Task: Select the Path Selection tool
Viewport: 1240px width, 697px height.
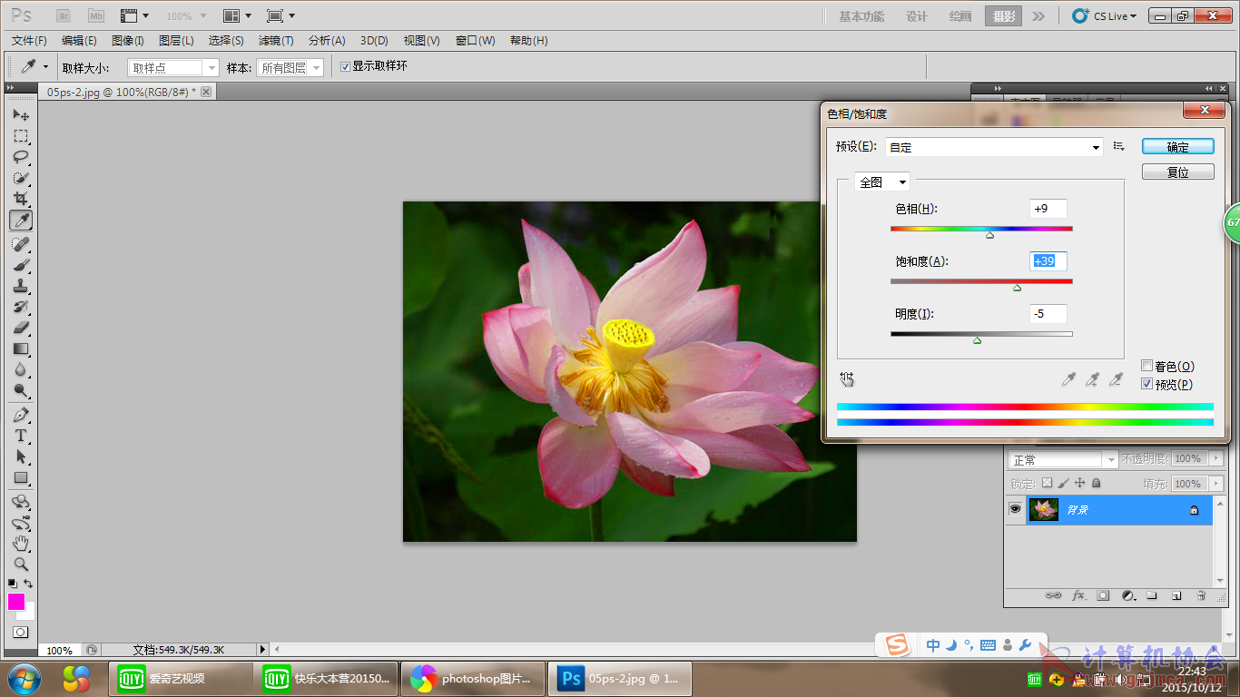Action: coord(21,456)
